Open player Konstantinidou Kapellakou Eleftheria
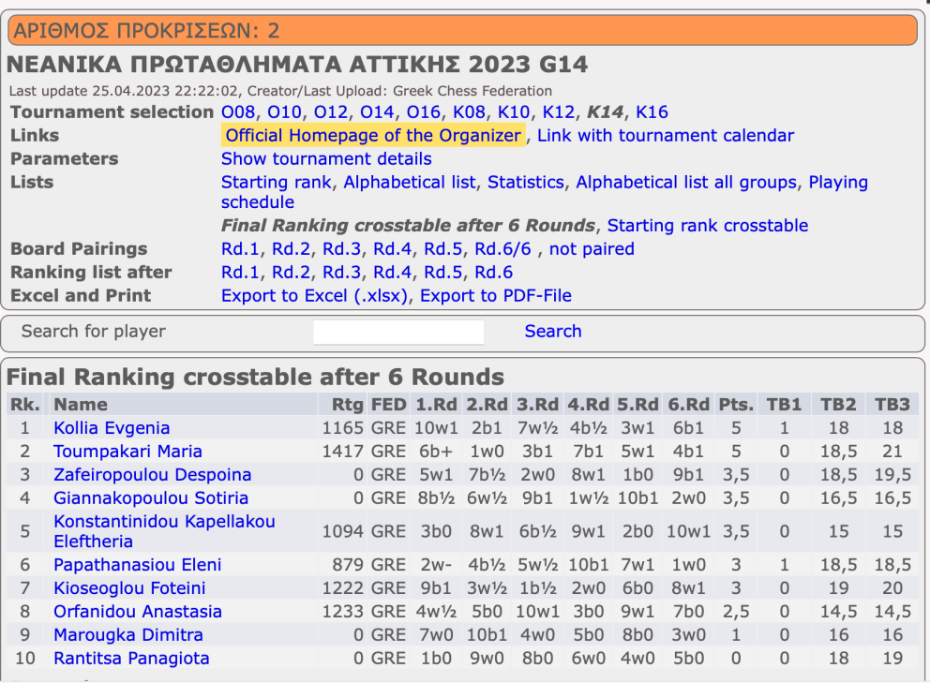The height and width of the screenshot is (683, 930). pyautogui.click(x=164, y=531)
